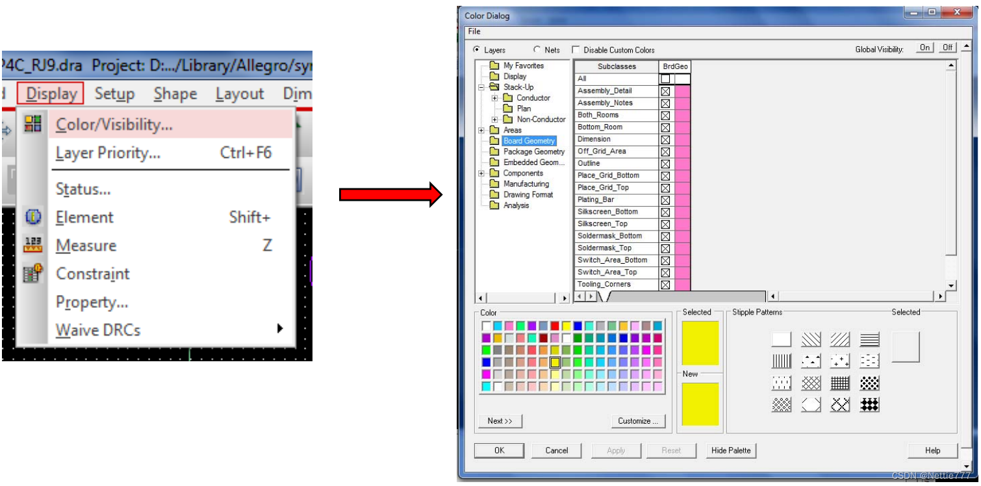The width and height of the screenshot is (981, 486).
Task: Toggle Assembly_Detail visibility checkbox
Action: pyautogui.click(x=665, y=91)
